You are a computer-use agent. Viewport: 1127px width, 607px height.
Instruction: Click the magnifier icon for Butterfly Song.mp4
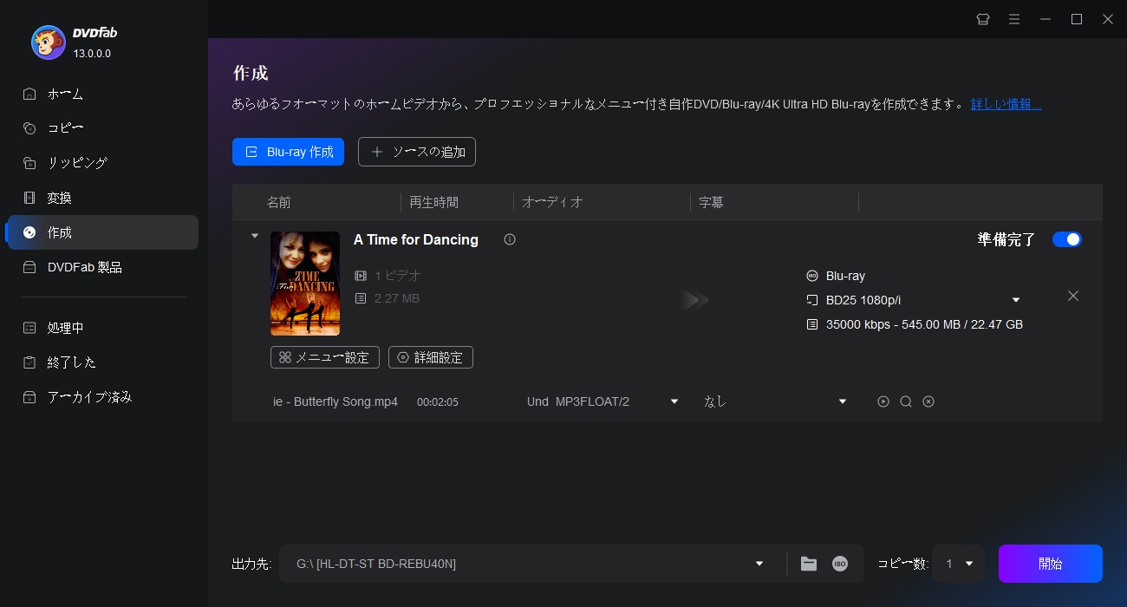(x=906, y=401)
